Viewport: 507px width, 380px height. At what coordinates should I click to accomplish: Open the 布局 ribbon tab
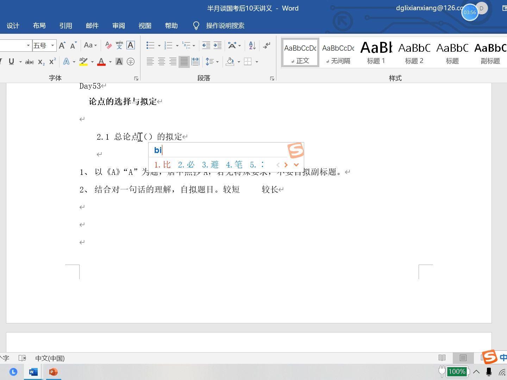coord(39,26)
